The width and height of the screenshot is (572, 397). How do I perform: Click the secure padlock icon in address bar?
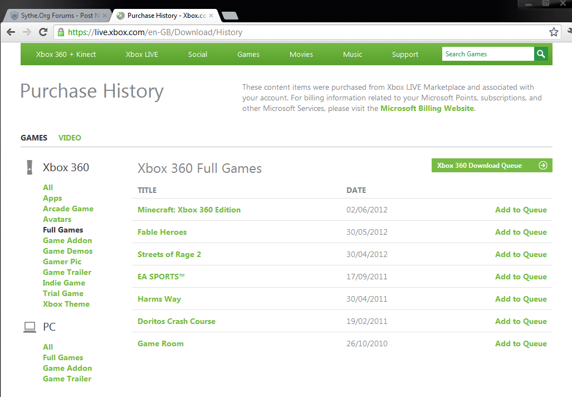tap(61, 32)
